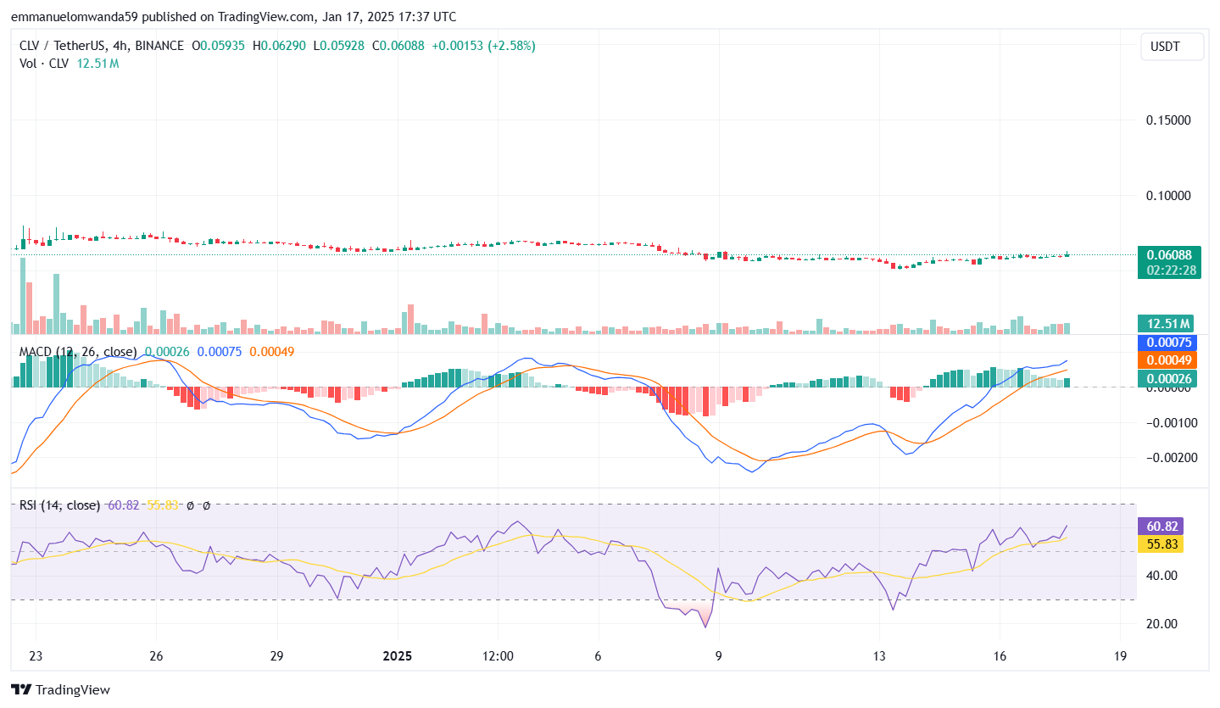
Task: Open the USDT currency selector
Action: click(x=1172, y=47)
